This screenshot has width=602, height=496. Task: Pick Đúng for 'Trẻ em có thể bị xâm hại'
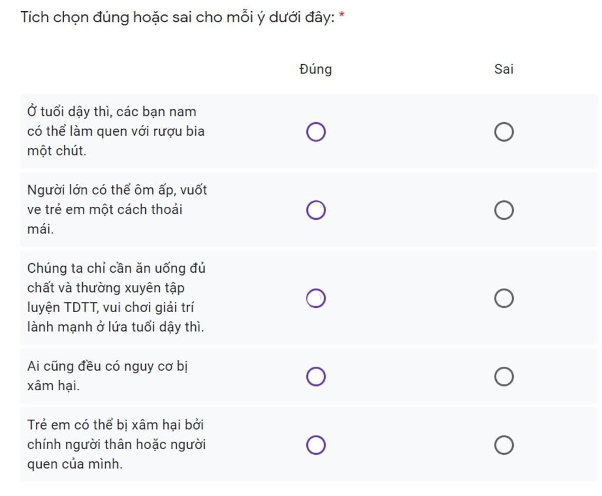(x=316, y=445)
